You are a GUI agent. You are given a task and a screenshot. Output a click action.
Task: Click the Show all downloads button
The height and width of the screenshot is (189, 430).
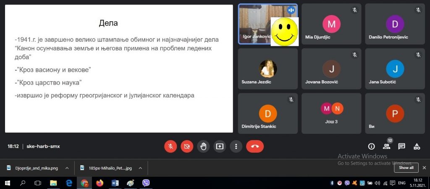click(406, 168)
